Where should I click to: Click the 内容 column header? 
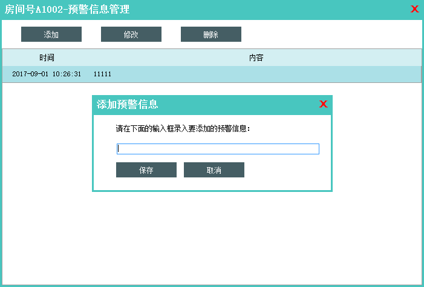click(x=256, y=58)
